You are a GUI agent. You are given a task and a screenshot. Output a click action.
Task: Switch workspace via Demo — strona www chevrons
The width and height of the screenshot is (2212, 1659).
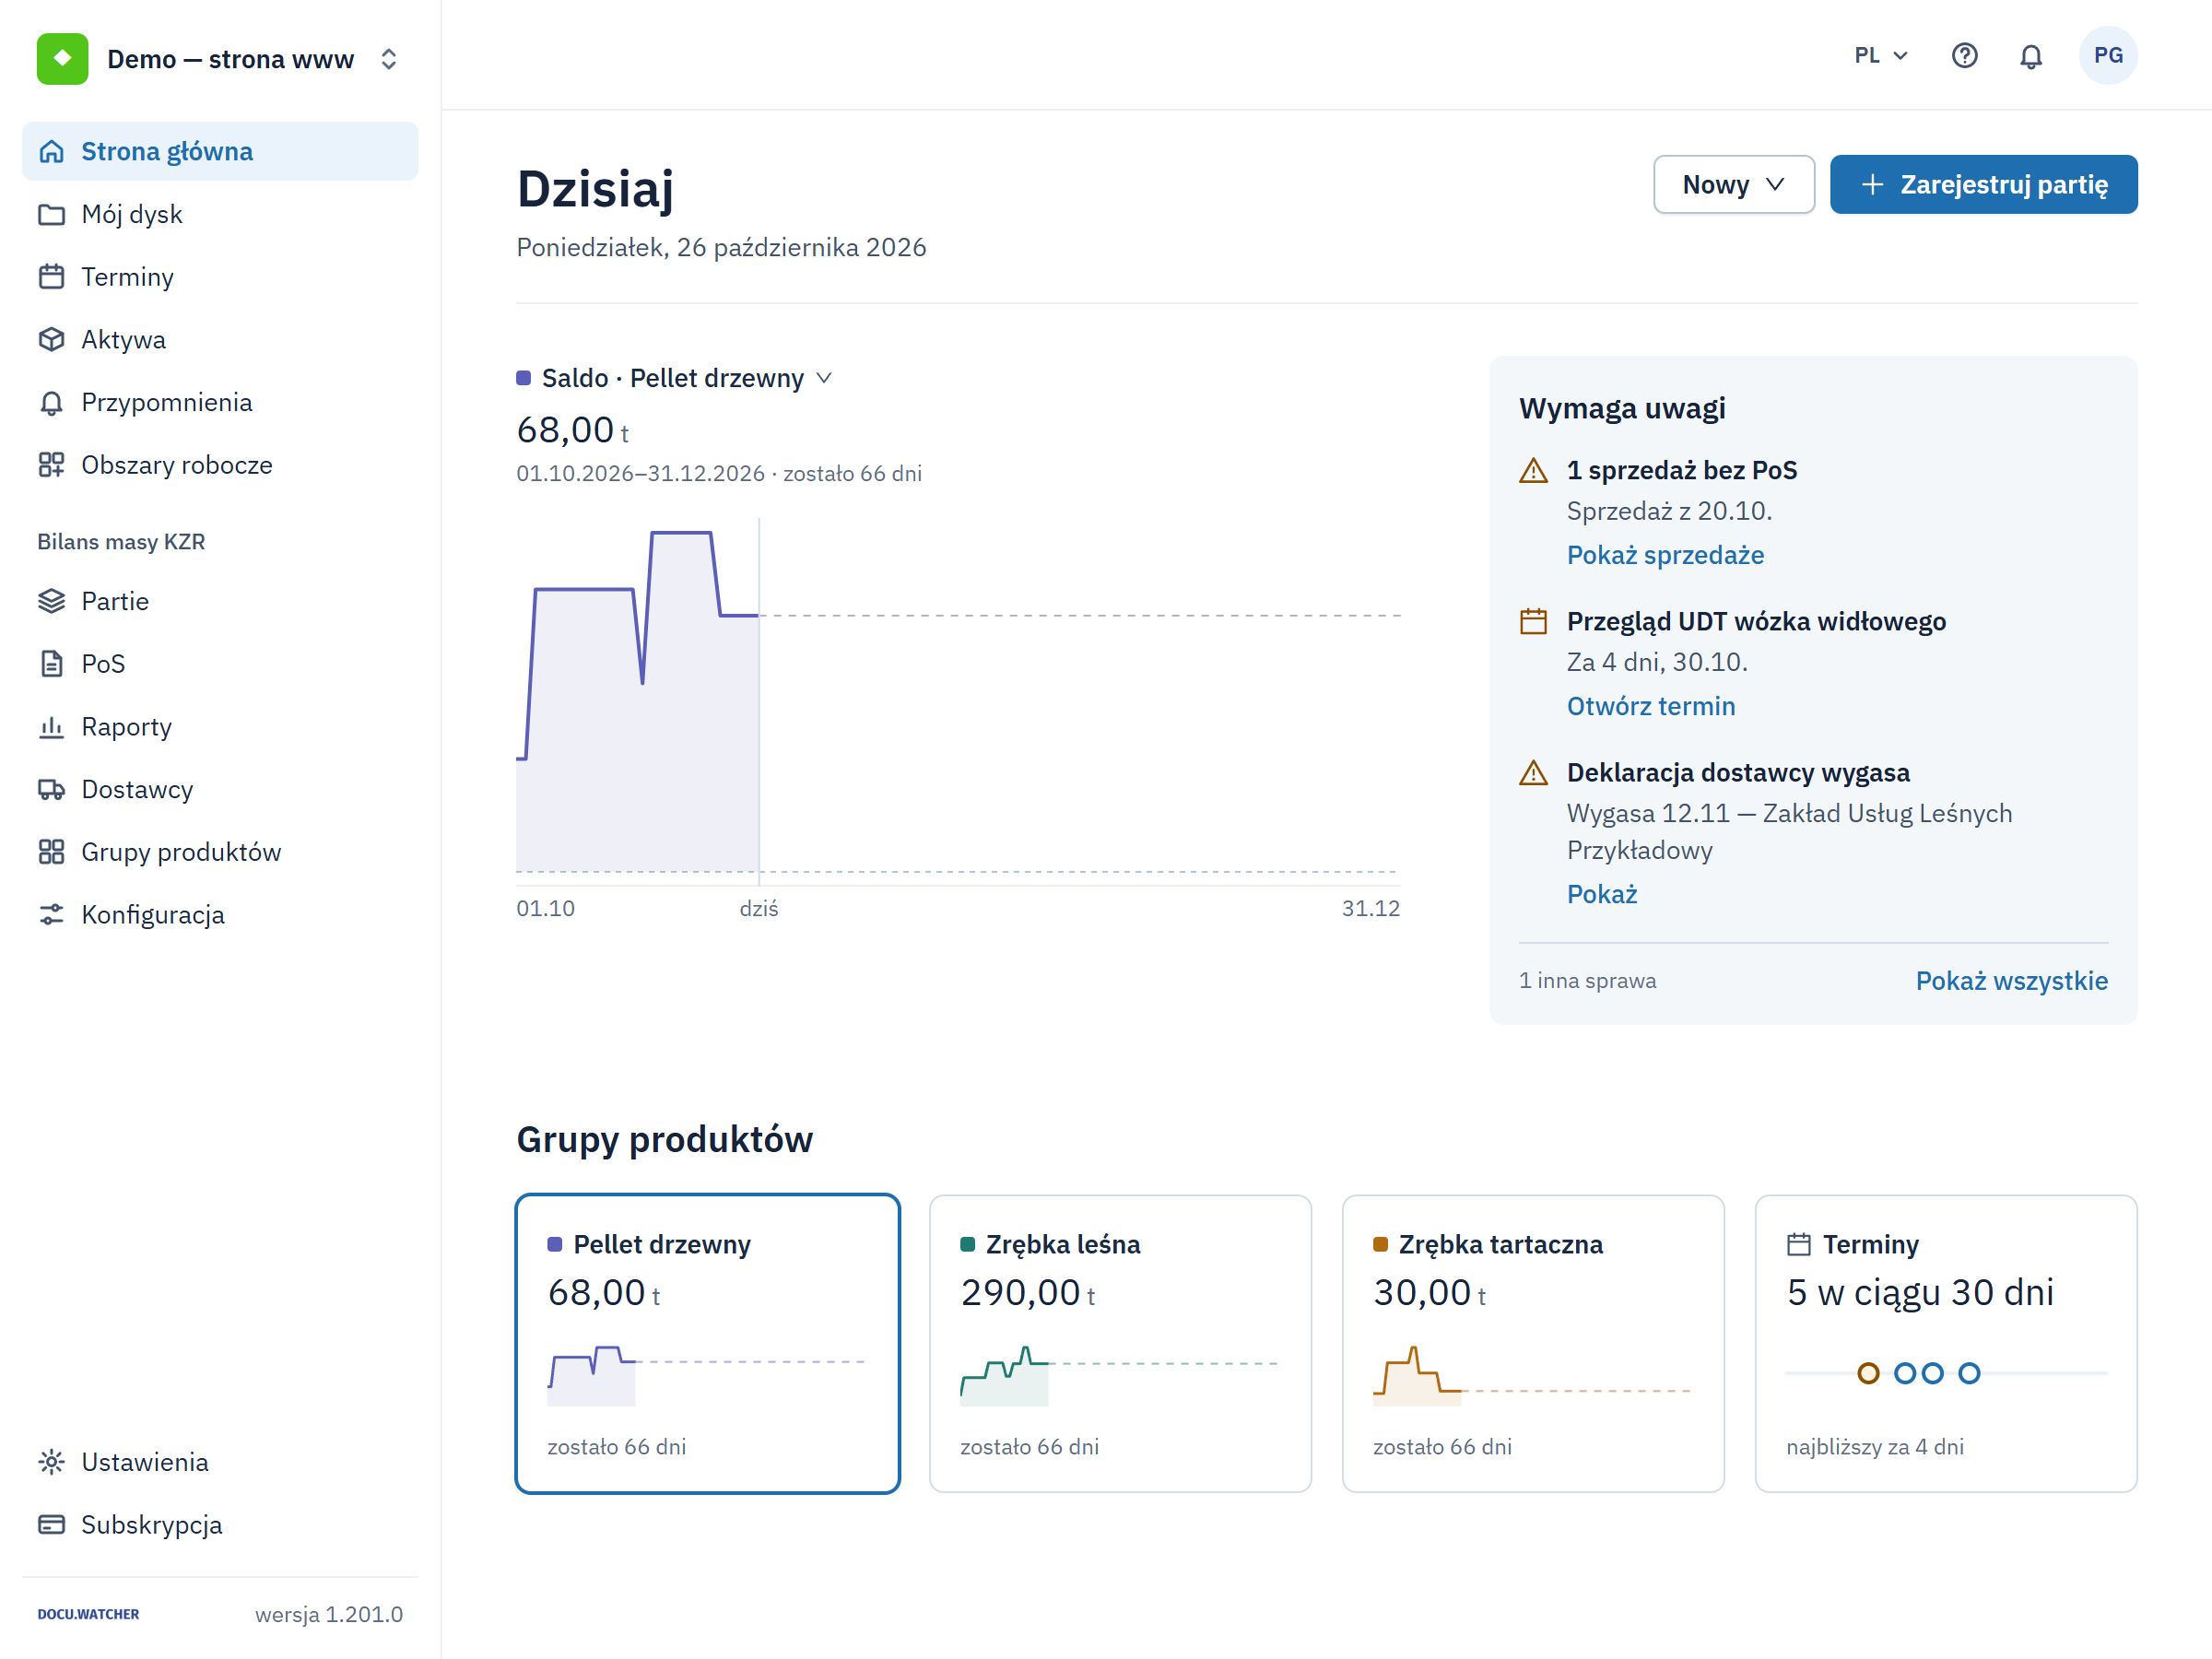click(389, 59)
